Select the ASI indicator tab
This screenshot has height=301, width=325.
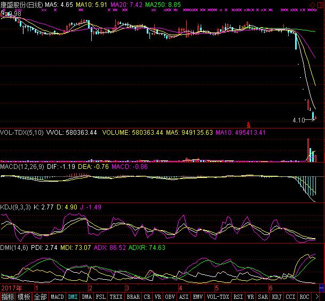coord(184,297)
